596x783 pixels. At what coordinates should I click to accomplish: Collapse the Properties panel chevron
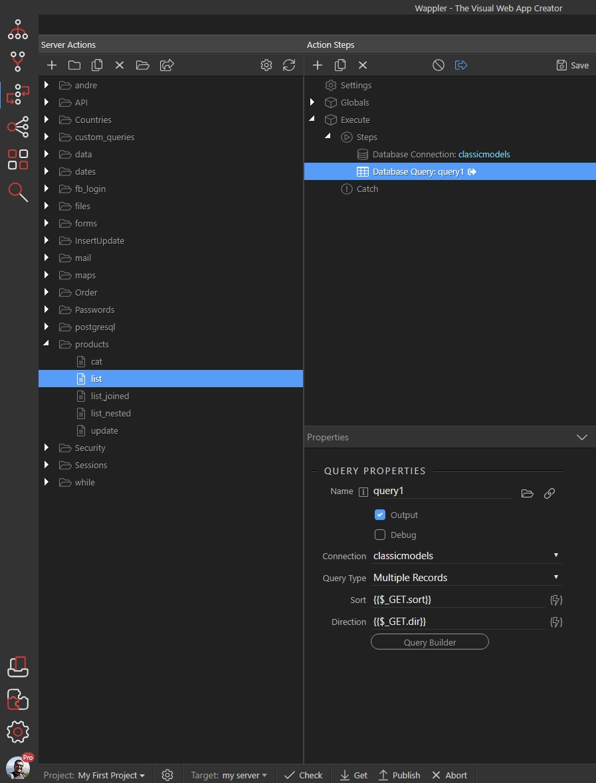tap(581, 437)
